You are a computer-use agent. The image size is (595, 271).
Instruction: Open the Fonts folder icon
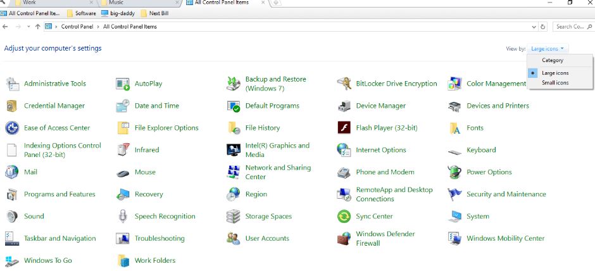coord(454,128)
